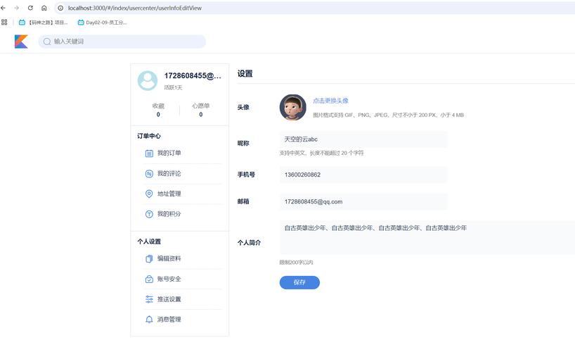Click the 我的积分 icon
This screenshot has height=352, width=575.
[x=149, y=214]
